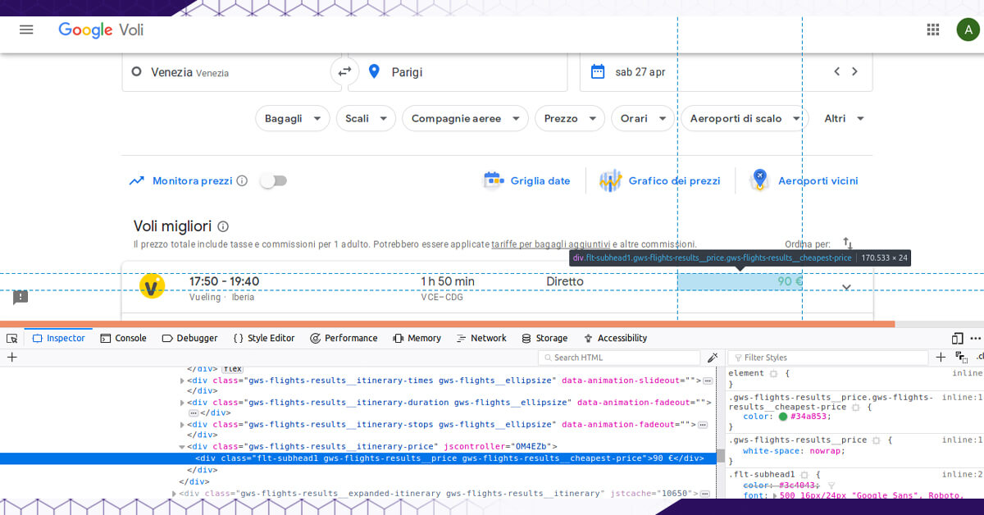Click the destination location pin icon
The image size is (984, 515).
coord(374,71)
